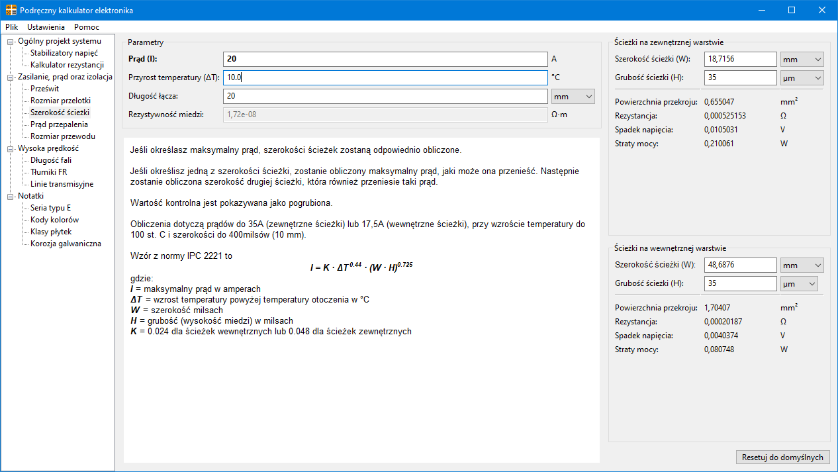Image resolution: width=838 pixels, height=472 pixels.
Task: Click inner layer area value 1,70407
Action: coord(719,308)
